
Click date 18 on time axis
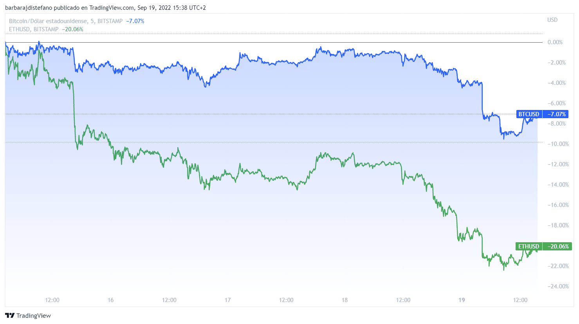tap(345, 300)
